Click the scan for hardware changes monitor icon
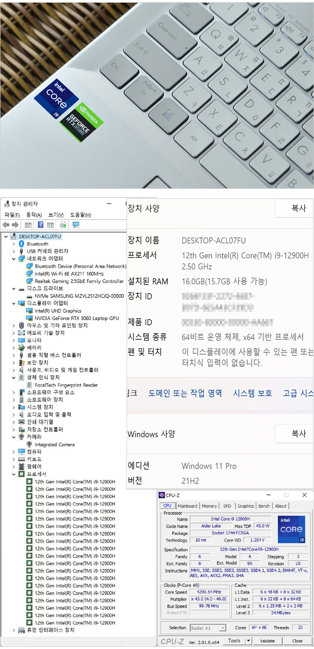Image resolution: width=314 pixels, height=649 pixels. [76, 225]
